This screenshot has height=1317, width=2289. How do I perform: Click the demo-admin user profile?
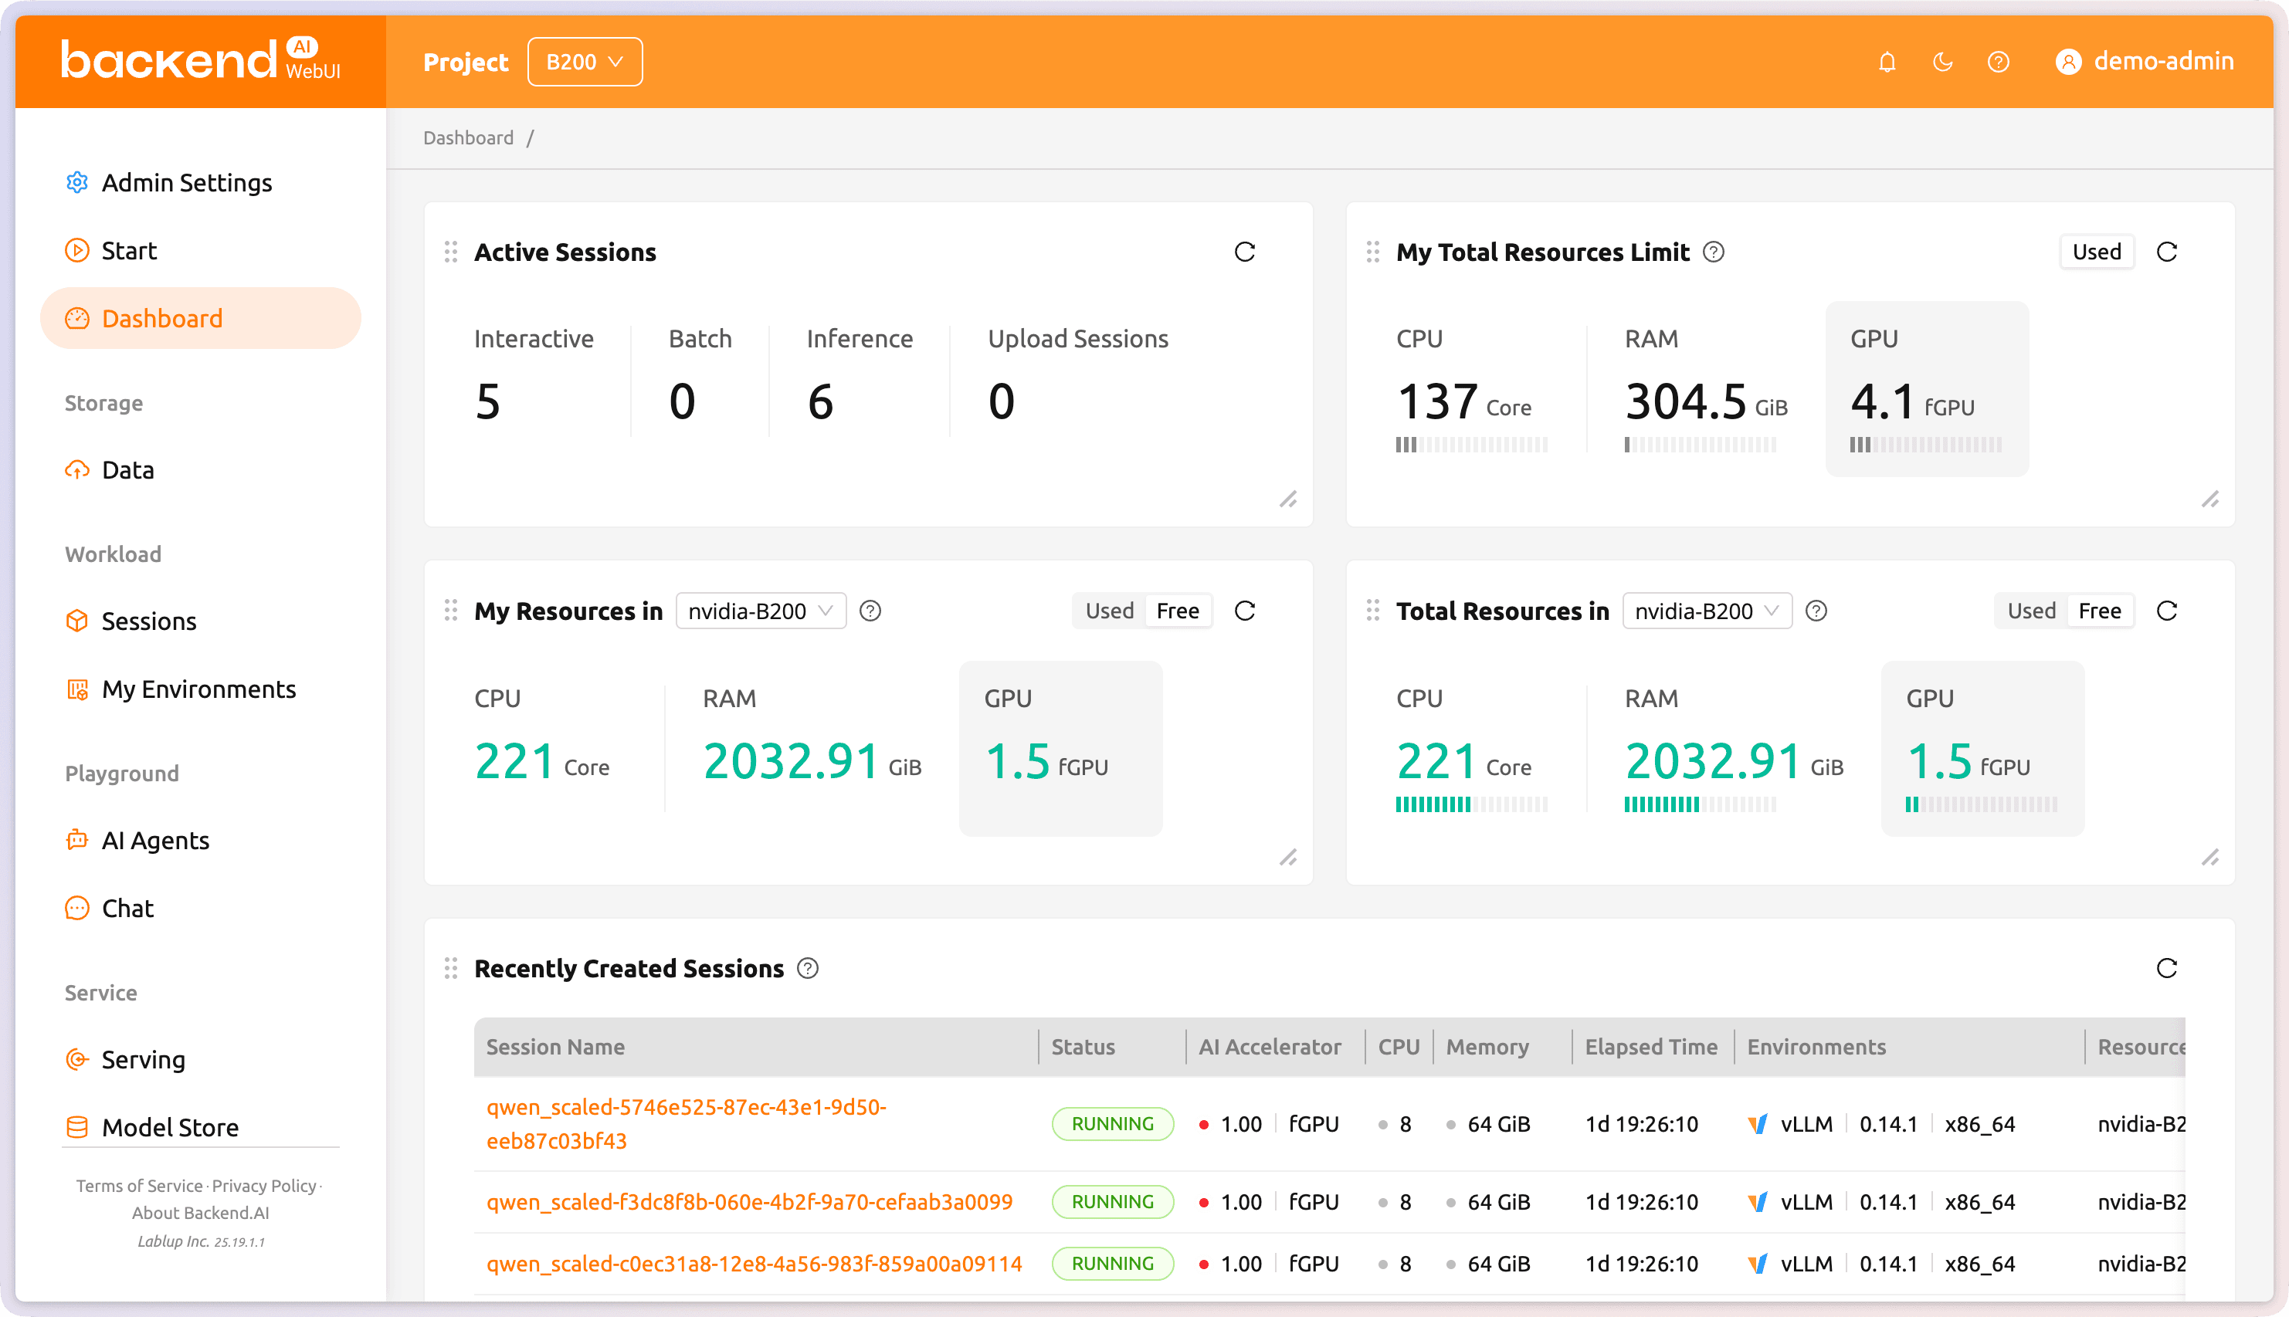point(2148,61)
